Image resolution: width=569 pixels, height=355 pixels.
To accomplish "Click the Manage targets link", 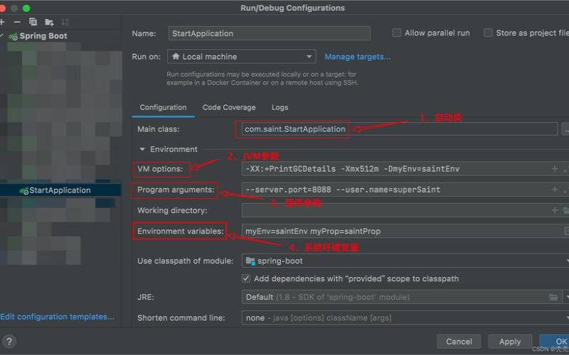I will pyautogui.click(x=358, y=57).
